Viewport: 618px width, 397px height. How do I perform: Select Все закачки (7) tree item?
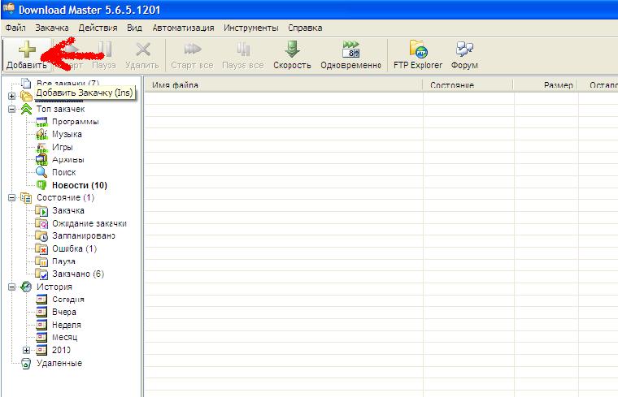(x=67, y=84)
